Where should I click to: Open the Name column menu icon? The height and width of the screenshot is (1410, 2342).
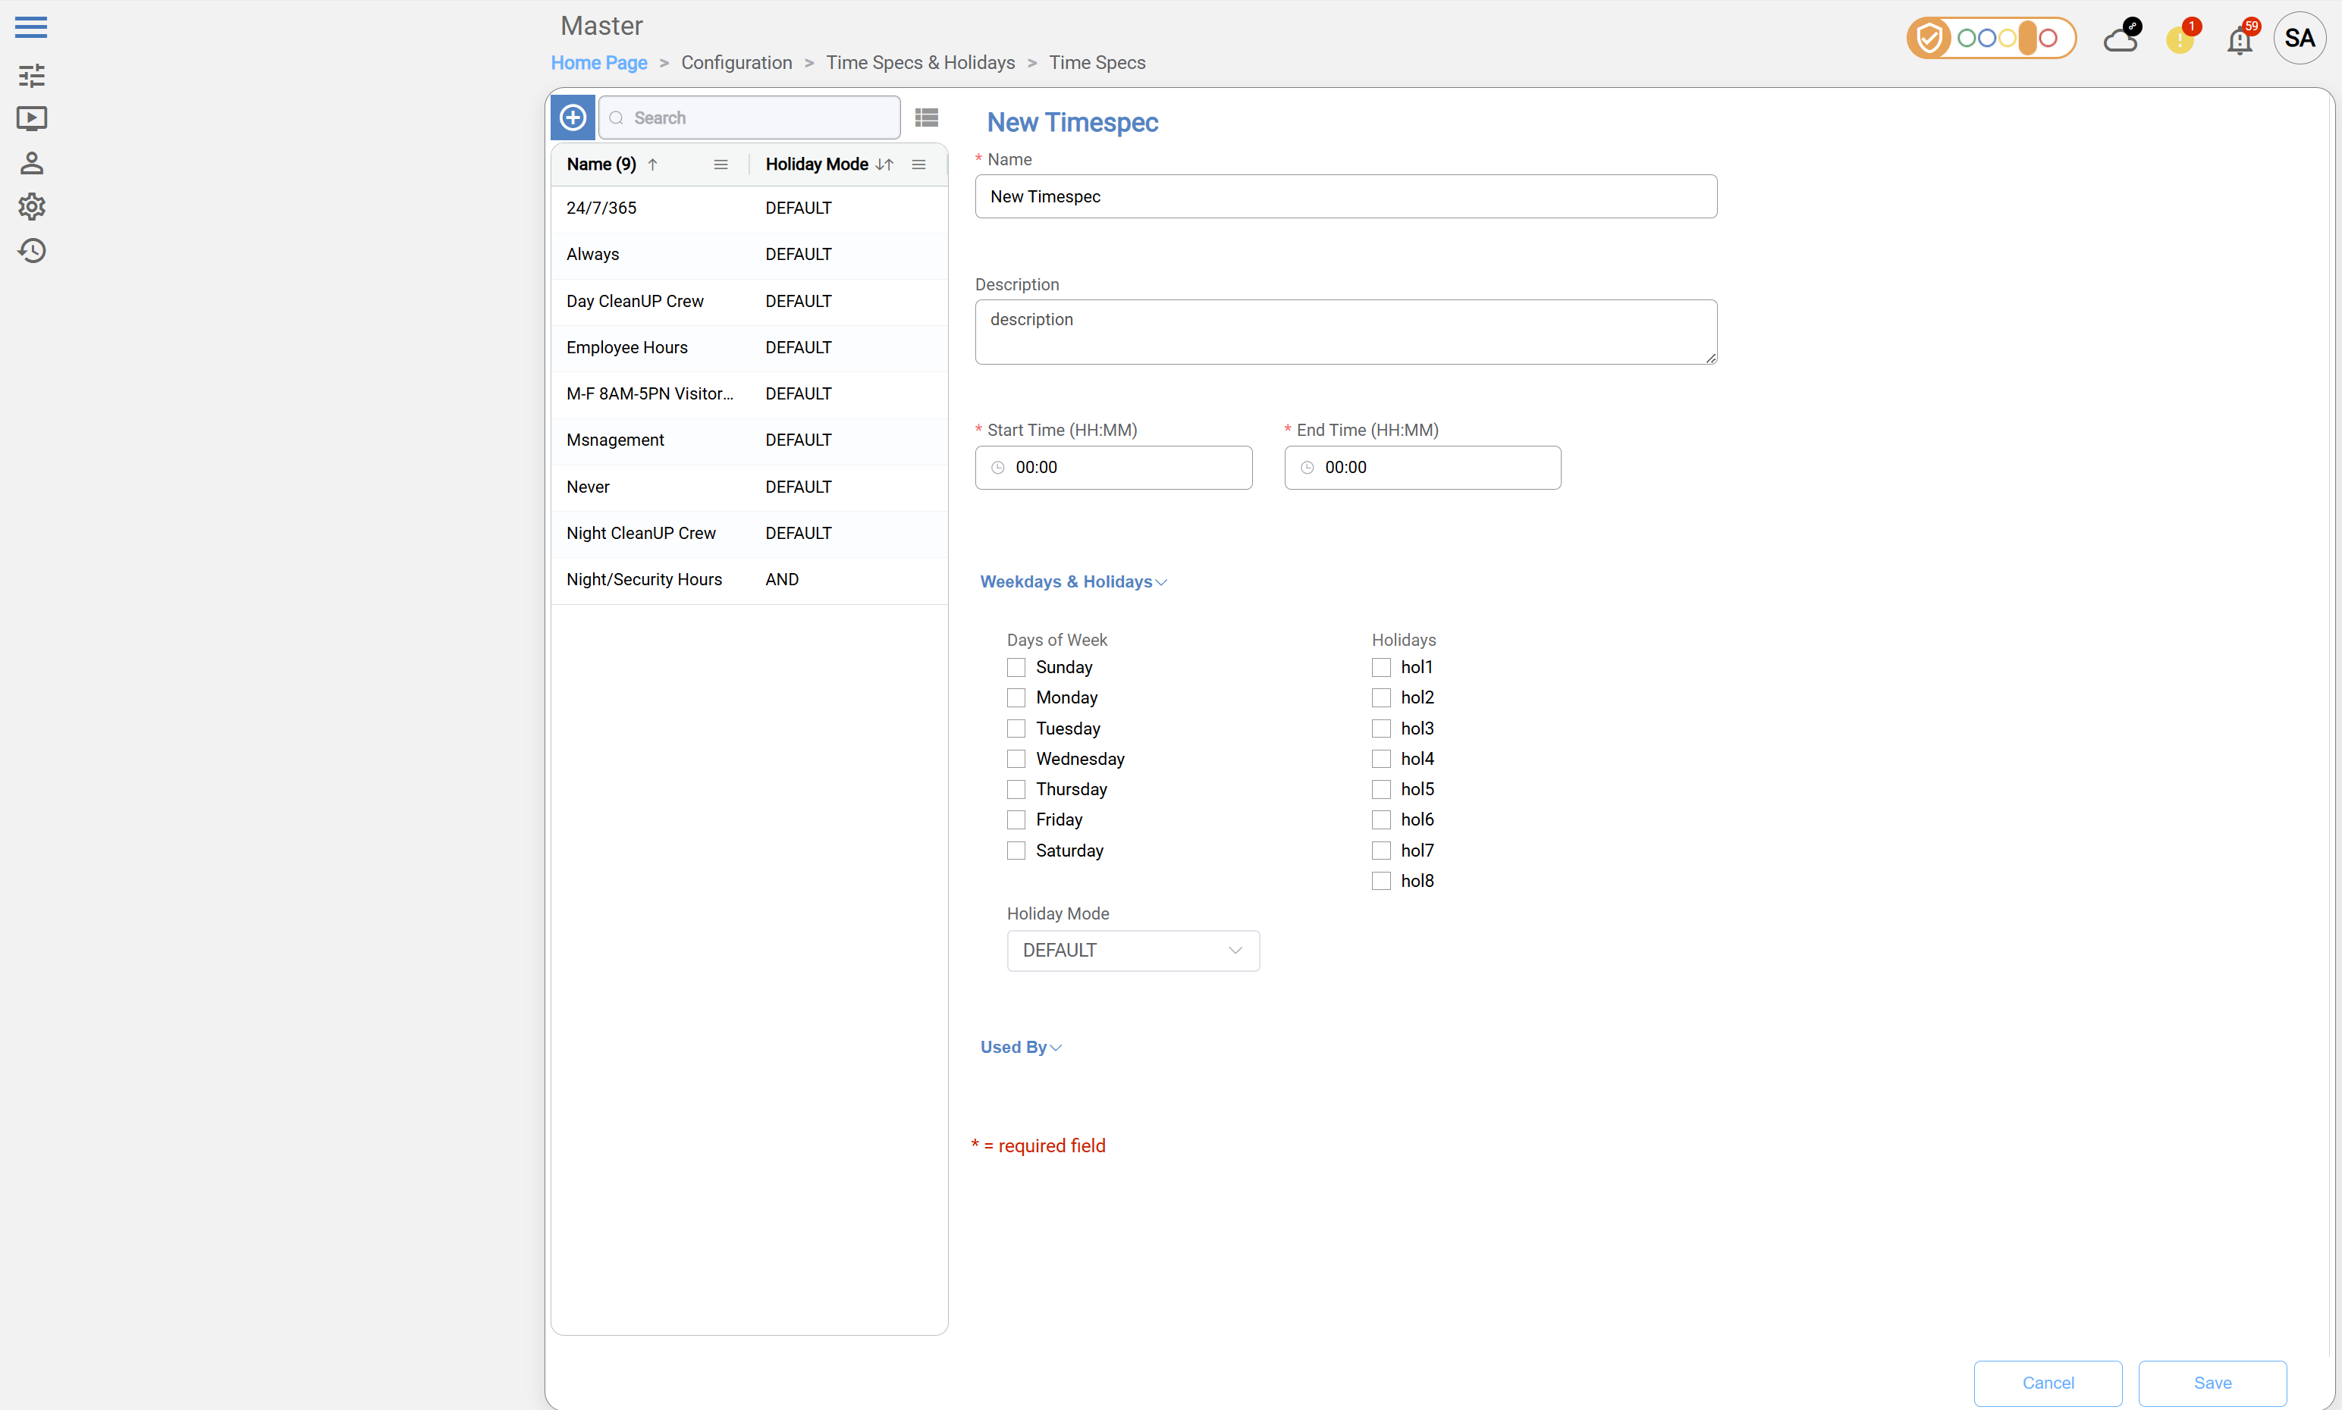coord(720,164)
